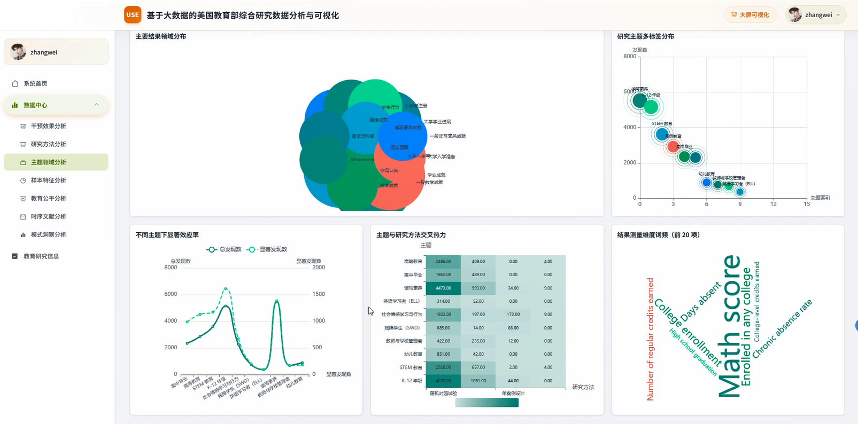Click the bar chart icon beside 数据中心
858x424 pixels.
[x=15, y=105]
